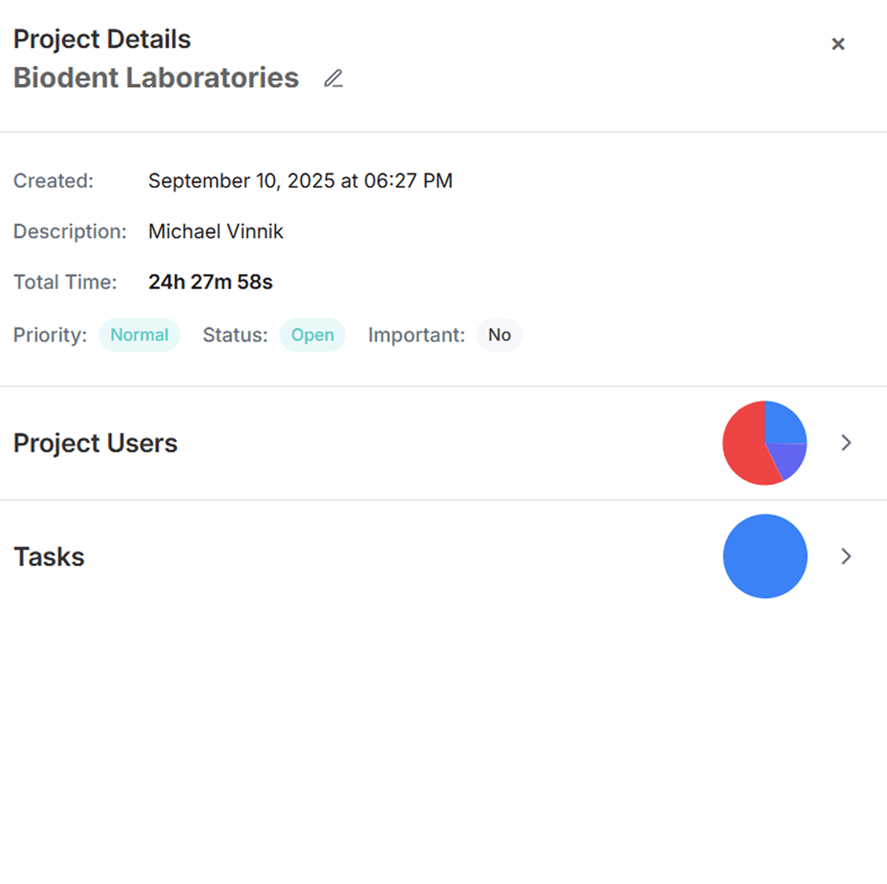Click the Normal priority badge
This screenshot has width=887, height=884.
point(140,335)
